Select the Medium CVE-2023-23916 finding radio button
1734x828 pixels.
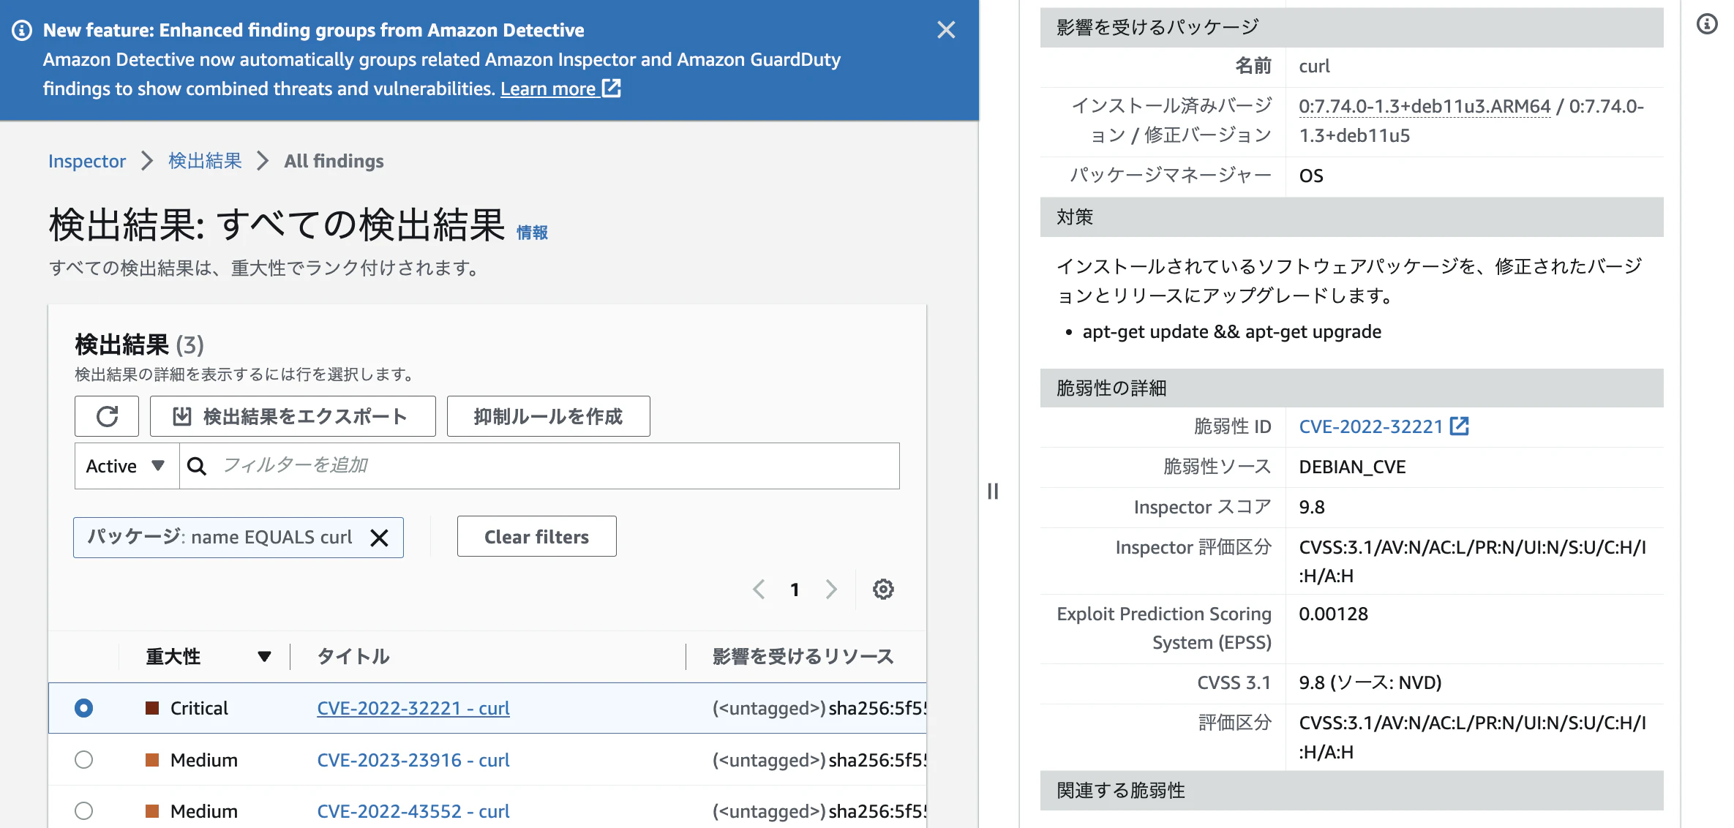[83, 760]
